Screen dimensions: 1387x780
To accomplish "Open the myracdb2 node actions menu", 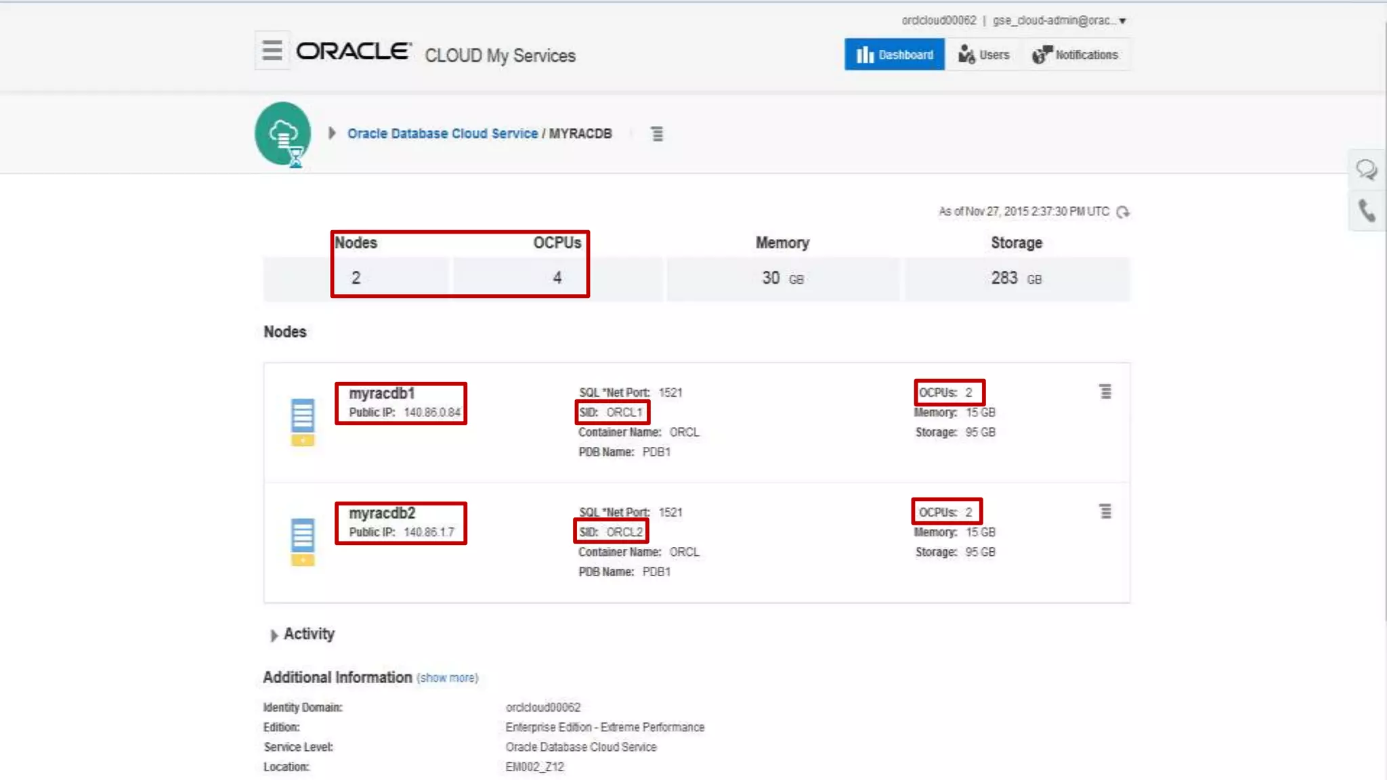I will tap(1105, 511).
